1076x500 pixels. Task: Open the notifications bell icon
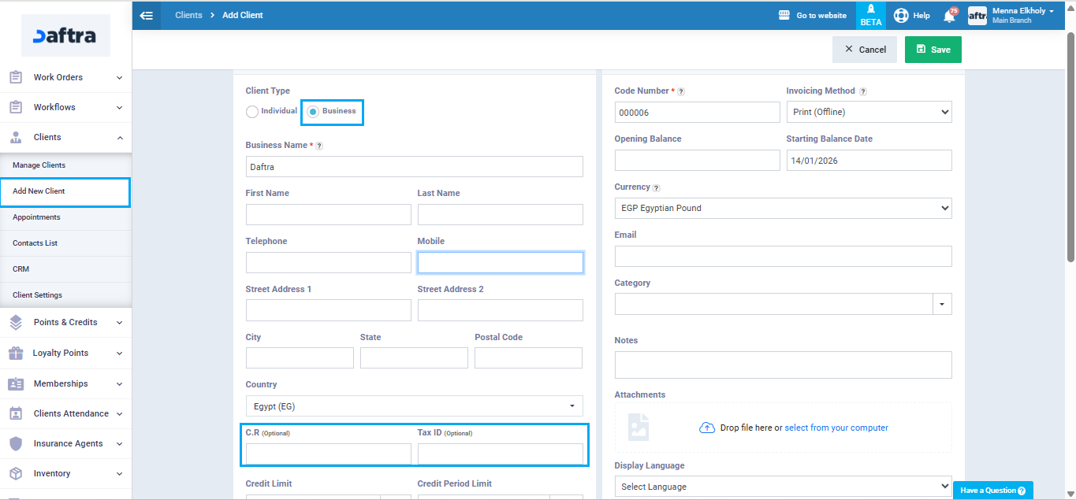949,16
